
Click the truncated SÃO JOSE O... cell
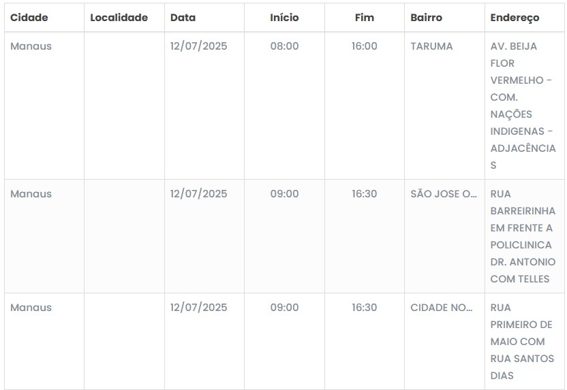444,194
